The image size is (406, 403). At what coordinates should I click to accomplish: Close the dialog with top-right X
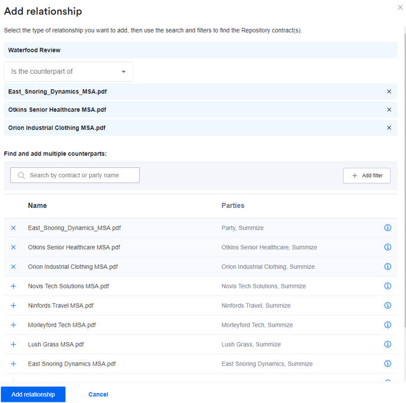[401, 7]
